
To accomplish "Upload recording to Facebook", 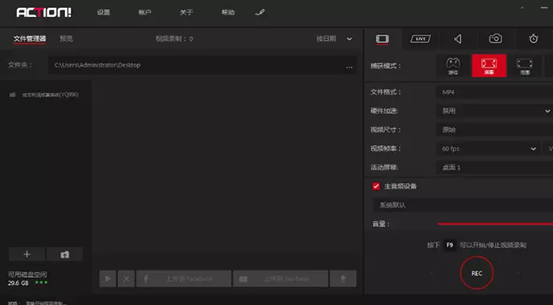I will [184, 279].
